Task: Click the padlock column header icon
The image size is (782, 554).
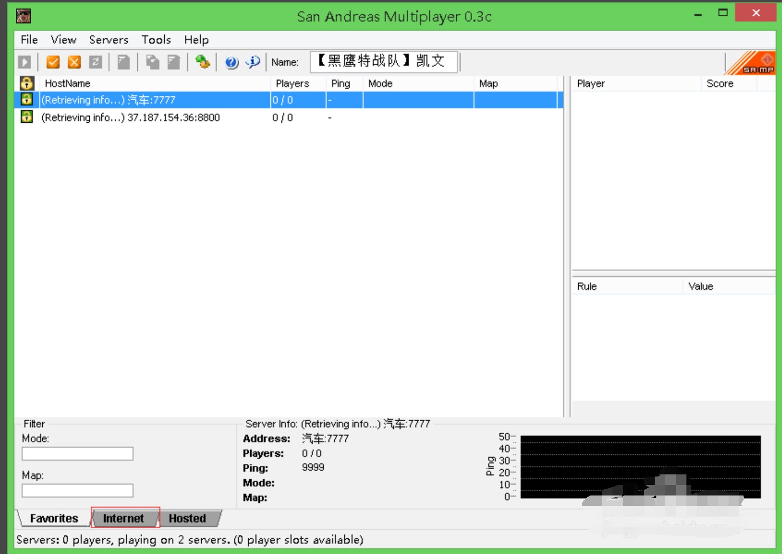Action: pyautogui.click(x=27, y=83)
